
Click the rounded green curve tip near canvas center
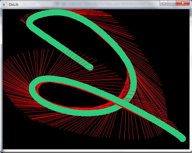[90, 68]
